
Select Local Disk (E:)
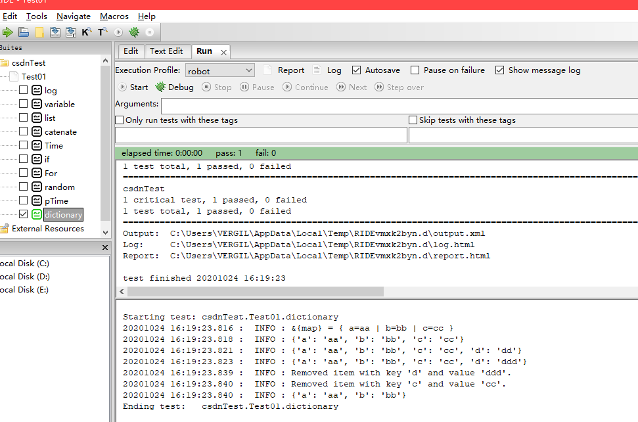point(24,289)
